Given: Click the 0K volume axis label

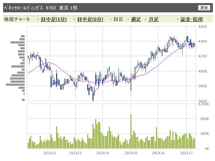Looking at the screenshot, I should click(x=207, y=149).
